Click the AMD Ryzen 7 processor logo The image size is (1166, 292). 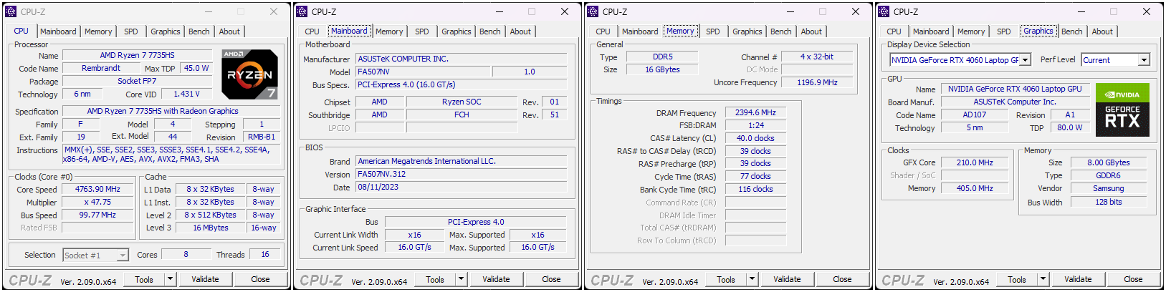249,74
